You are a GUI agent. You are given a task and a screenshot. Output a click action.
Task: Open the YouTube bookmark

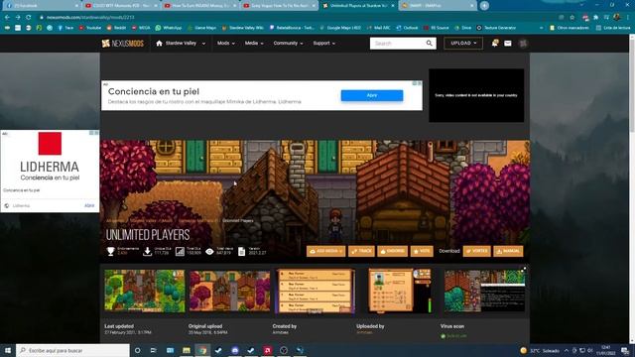tap(90, 28)
